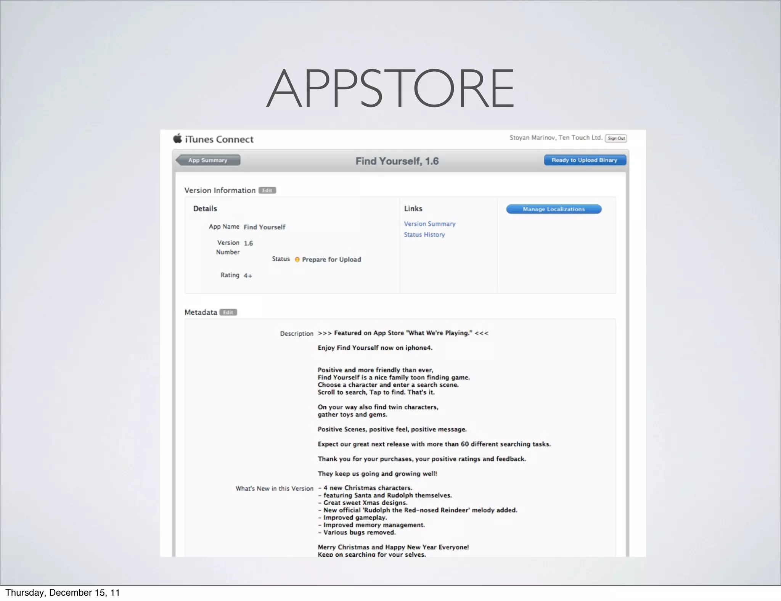Click 'Merry Christmas and Happy New Year' line
Image resolution: width=781 pixels, height=601 pixels.
click(393, 547)
